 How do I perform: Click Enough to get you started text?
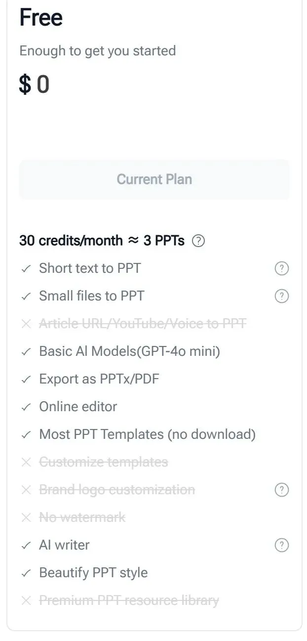(x=97, y=51)
